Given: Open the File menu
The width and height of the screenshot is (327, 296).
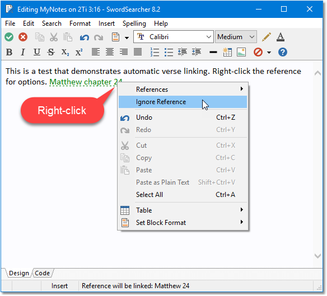Looking at the screenshot, I should click(10, 24).
